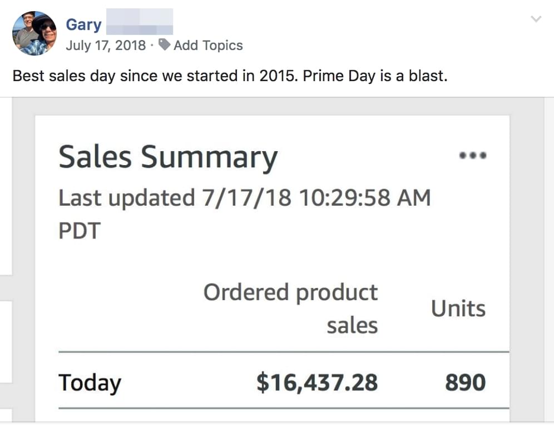
Task: Click the Today row label
Action: pyautogui.click(x=90, y=382)
